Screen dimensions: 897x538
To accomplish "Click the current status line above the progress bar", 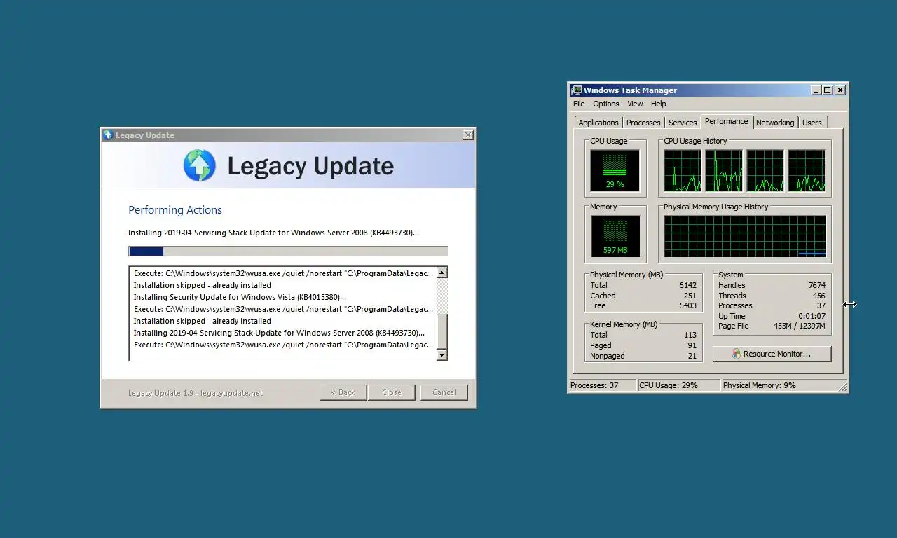I will (x=273, y=233).
